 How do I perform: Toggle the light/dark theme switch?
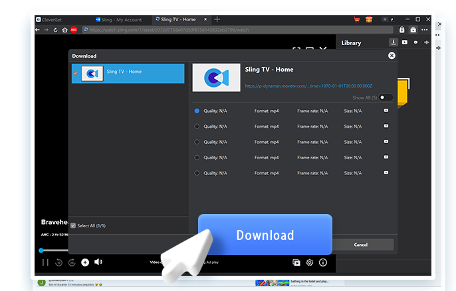tap(388, 19)
